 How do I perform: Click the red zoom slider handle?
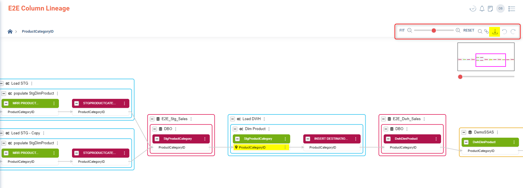[x=434, y=30]
